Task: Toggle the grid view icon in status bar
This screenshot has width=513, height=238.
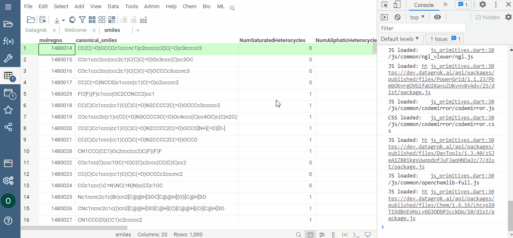Action: (x=310, y=234)
